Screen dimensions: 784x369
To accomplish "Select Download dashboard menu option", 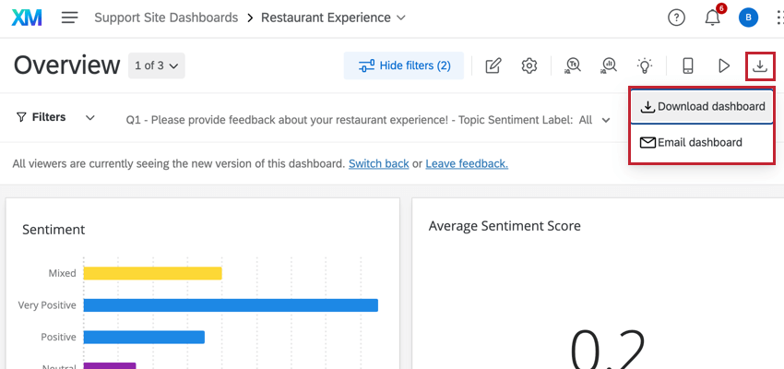I will point(702,106).
